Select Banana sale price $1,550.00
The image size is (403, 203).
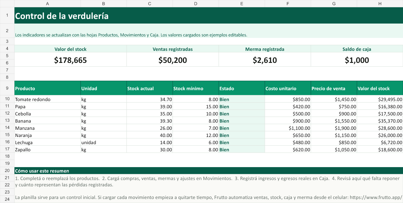[334, 121]
